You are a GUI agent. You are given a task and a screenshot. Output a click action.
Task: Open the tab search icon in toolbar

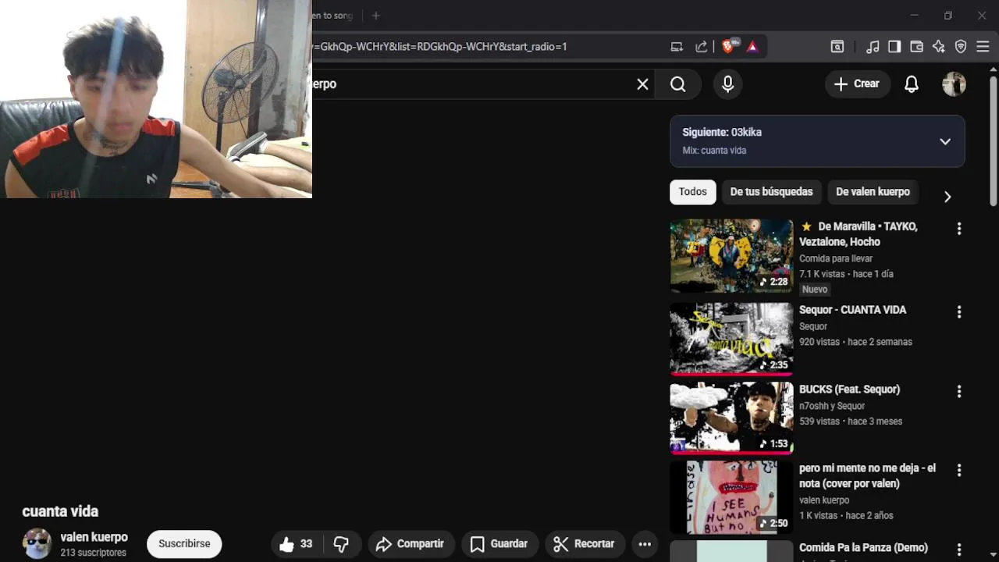[837, 47]
